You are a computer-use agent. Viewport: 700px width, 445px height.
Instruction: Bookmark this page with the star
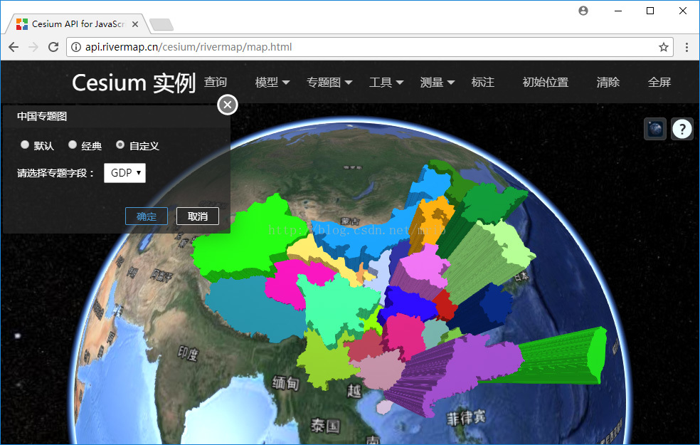[664, 47]
